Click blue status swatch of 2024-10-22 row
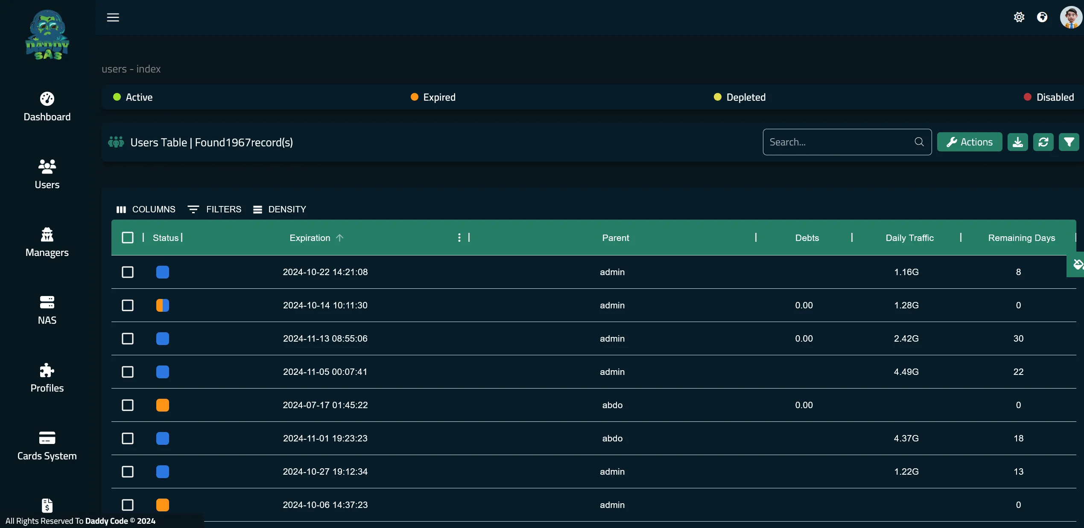 coord(163,272)
